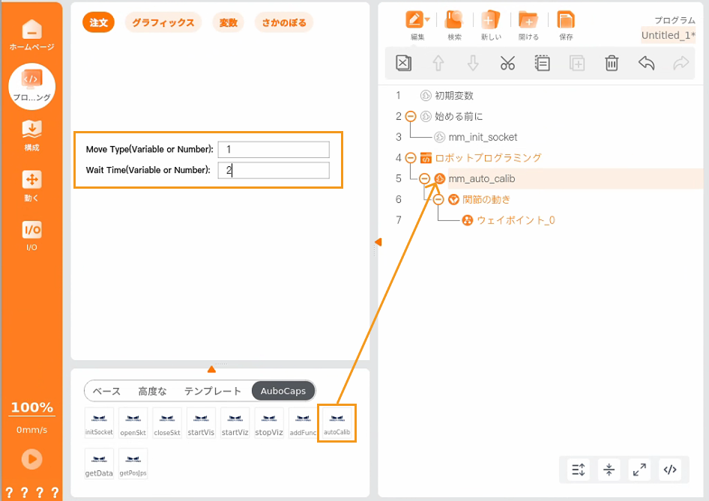Switch to the 注文 tab
Screen dimensions: 709x501
pos(99,22)
